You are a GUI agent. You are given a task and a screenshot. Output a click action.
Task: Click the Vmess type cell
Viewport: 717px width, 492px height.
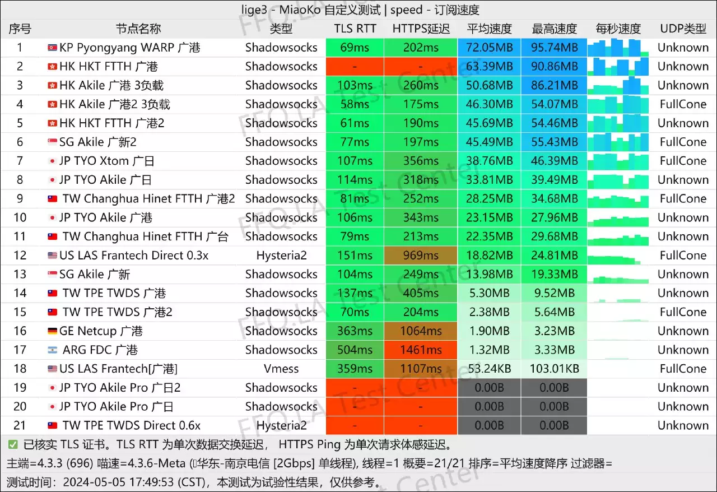281,369
